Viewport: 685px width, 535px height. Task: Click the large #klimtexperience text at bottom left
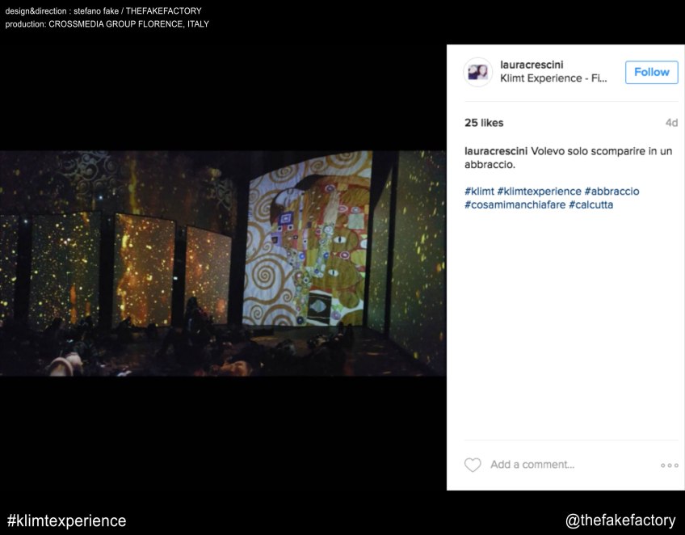[66, 520]
